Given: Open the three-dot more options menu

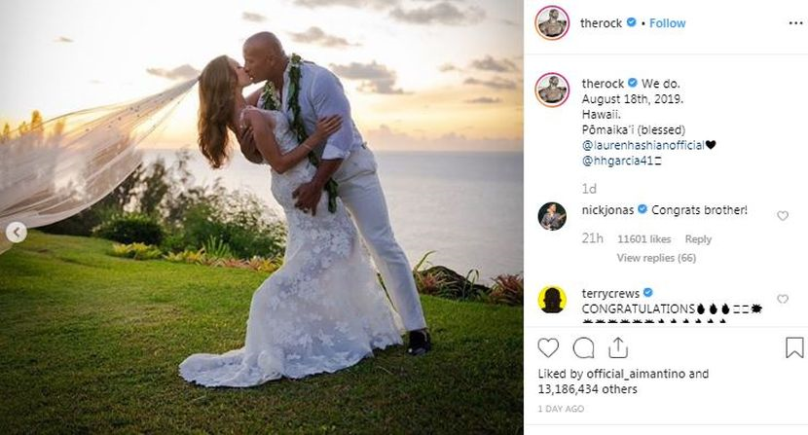Looking at the screenshot, I should coord(795,23).
